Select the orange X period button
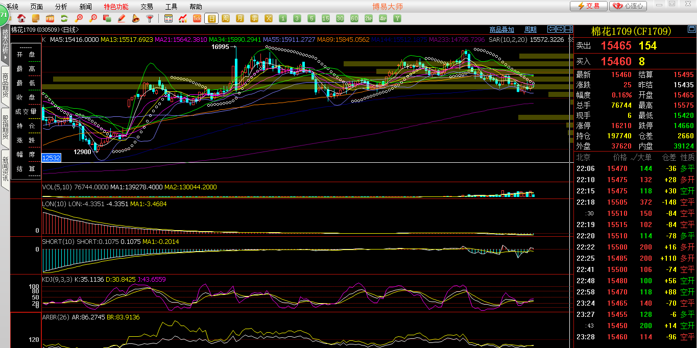697x348 pixels. click(269, 18)
